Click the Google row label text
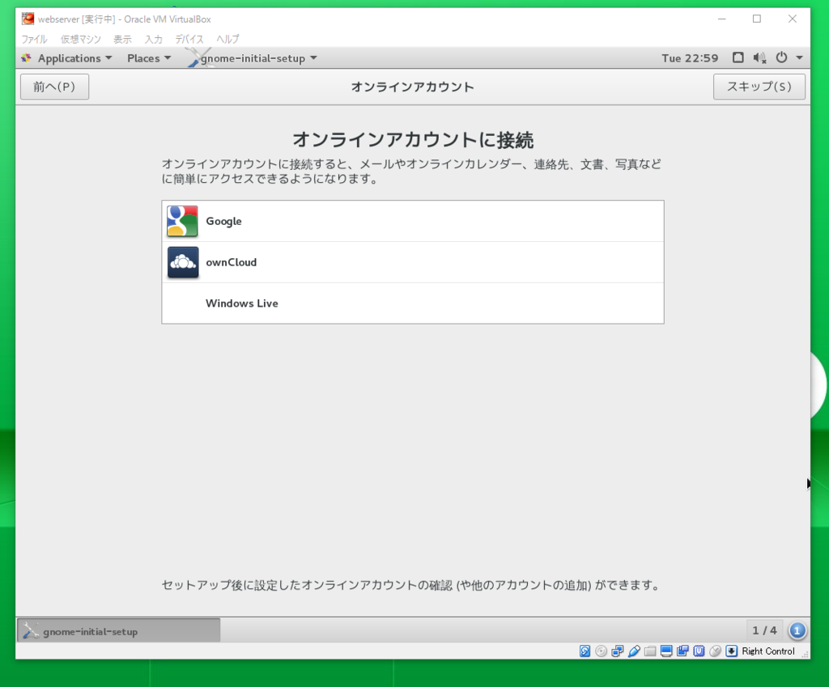Image resolution: width=829 pixels, height=687 pixels. [223, 222]
